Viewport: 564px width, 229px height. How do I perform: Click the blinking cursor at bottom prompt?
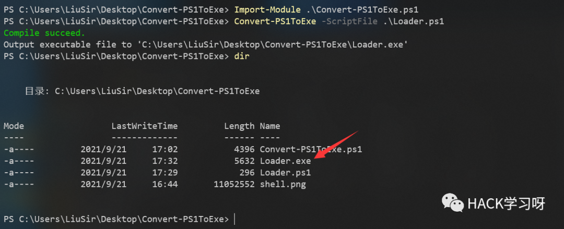[234, 219]
